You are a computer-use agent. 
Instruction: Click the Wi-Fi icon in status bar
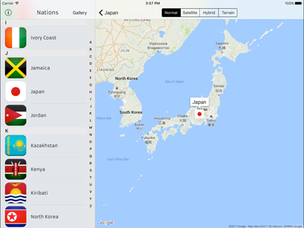click(x=17, y=3)
